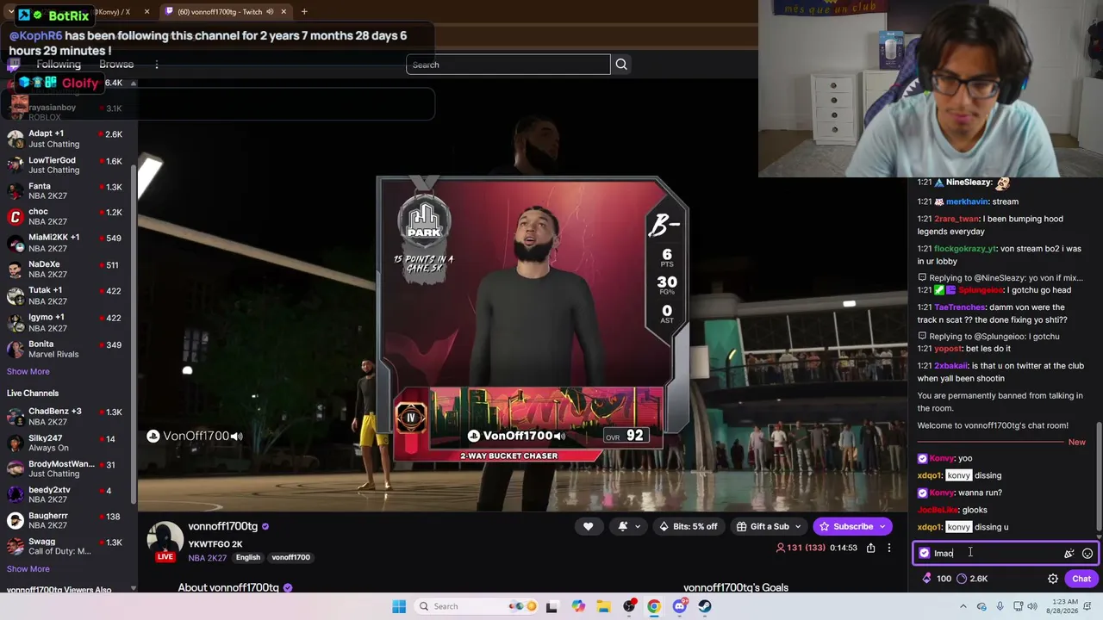Expand the Gift a Sub dropdown arrow
Screen dimensions: 1103x620
click(x=798, y=526)
